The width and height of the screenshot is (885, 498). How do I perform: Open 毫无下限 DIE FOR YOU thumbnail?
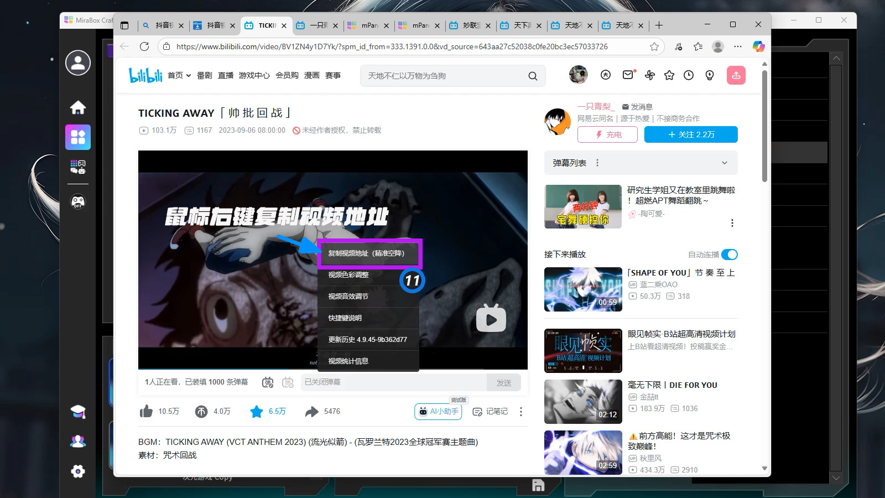583,402
